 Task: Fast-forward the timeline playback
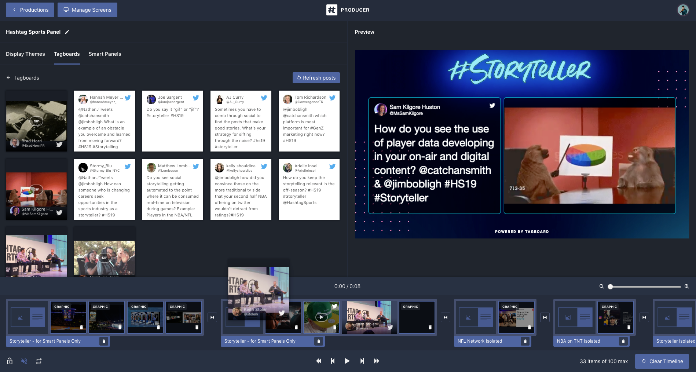pyautogui.click(x=376, y=361)
